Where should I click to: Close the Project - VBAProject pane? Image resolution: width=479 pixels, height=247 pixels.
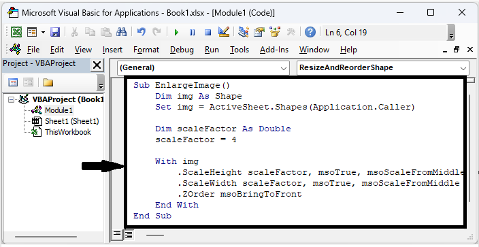pyautogui.click(x=97, y=65)
